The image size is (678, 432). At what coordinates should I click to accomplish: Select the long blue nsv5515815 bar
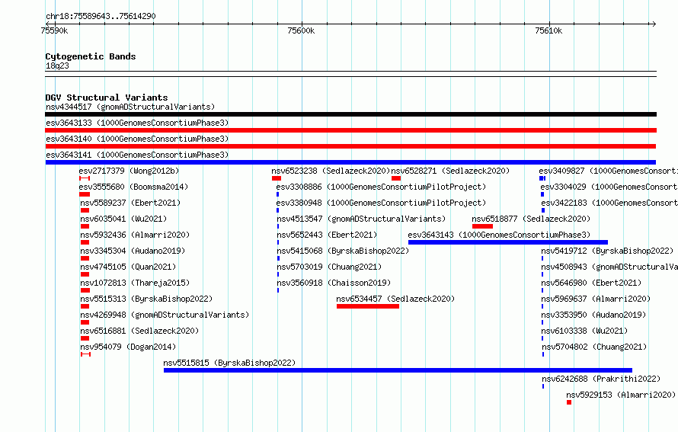point(398,370)
